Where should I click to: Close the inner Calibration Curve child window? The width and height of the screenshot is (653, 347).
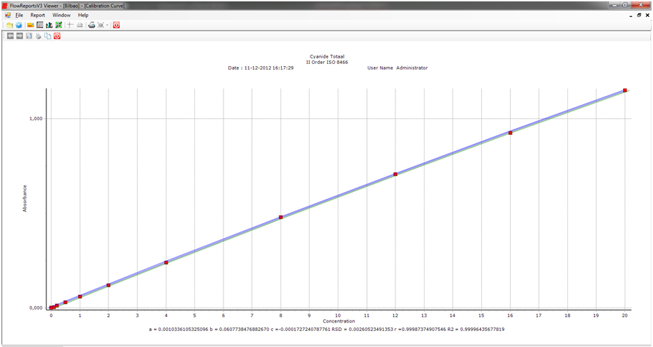click(647, 15)
